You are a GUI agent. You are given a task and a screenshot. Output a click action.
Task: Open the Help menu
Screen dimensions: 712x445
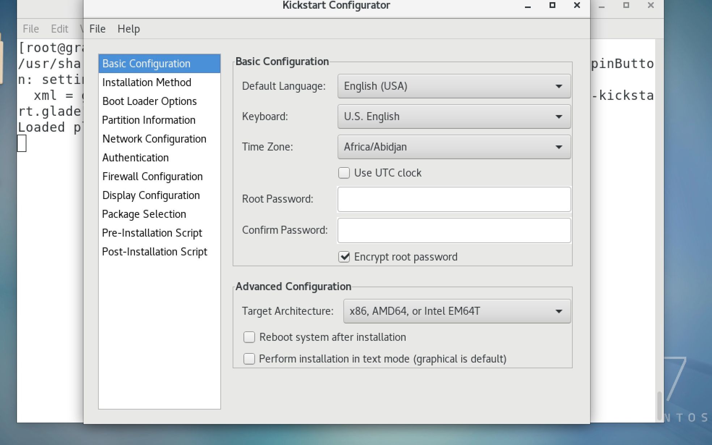click(x=128, y=29)
